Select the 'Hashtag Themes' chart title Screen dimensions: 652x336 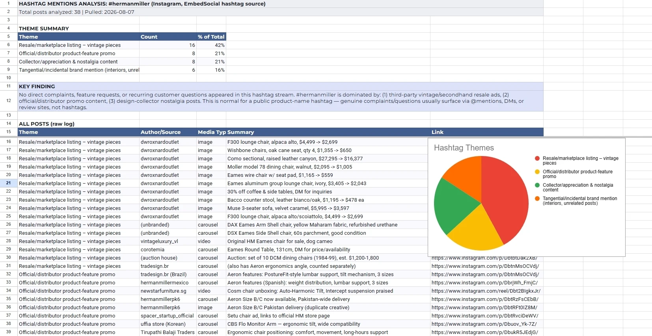point(464,148)
